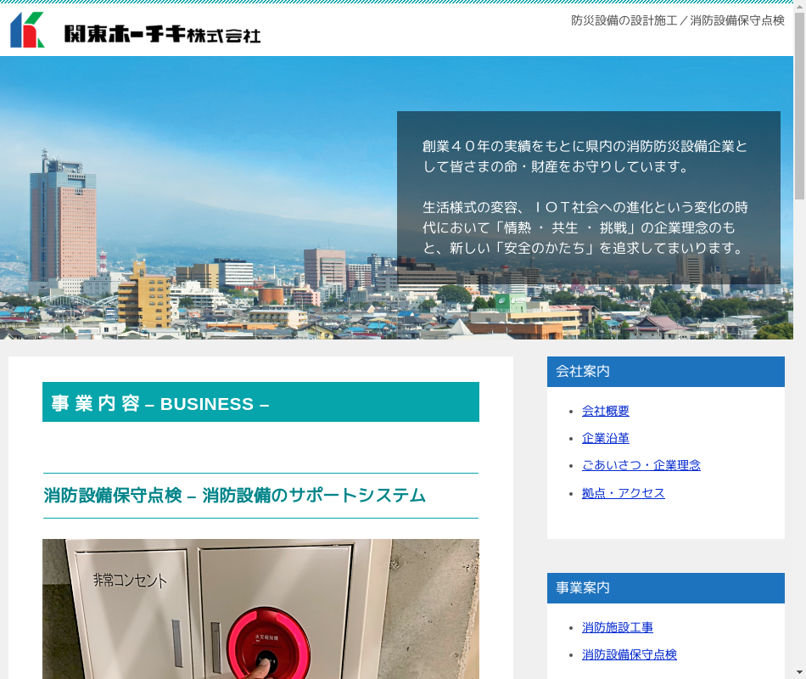Click the 関東ホーチキ株式会社 company name
Viewport: 806px width, 679px height.
pyautogui.click(x=162, y=34)
